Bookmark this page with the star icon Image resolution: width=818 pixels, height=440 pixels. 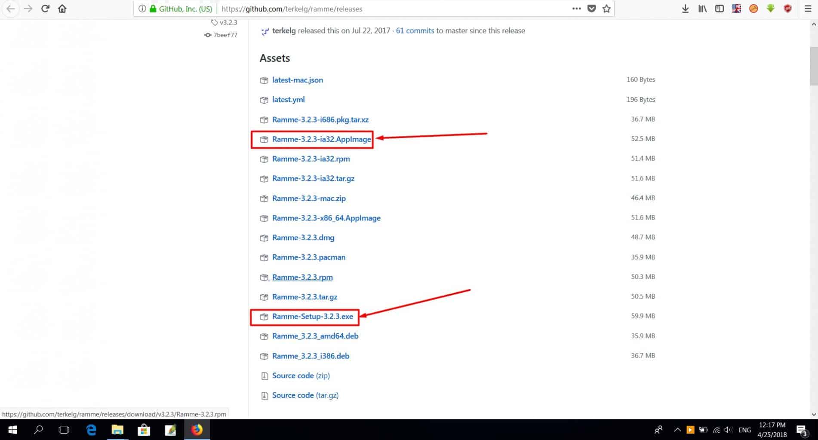pos(606,9)
